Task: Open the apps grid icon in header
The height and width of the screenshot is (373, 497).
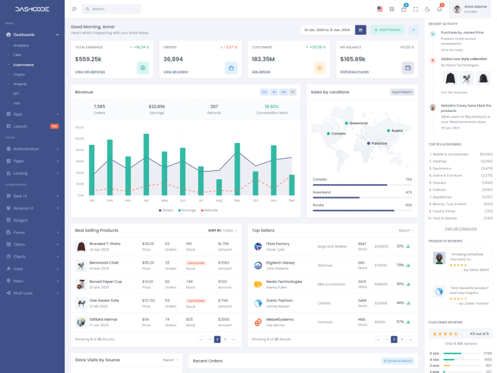Action: coord(392,9)
